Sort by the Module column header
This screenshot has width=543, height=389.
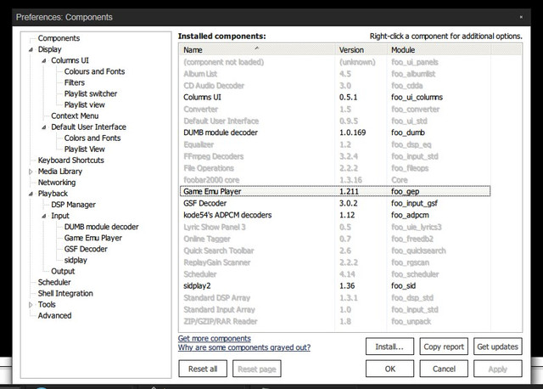pos(439,50)
